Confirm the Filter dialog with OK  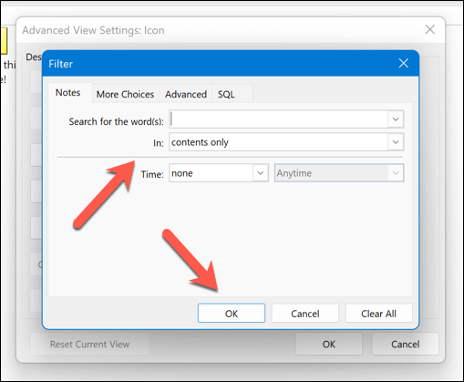pyautogui.click(x=232, y=314)
